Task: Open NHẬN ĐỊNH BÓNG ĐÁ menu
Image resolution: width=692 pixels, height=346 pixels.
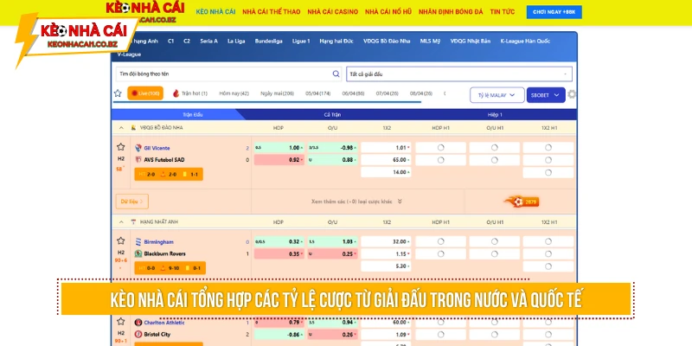Action: click(x=451, y=12)
